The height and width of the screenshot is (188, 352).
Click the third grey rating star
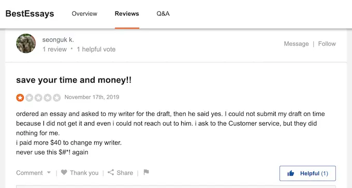(38, 98)
